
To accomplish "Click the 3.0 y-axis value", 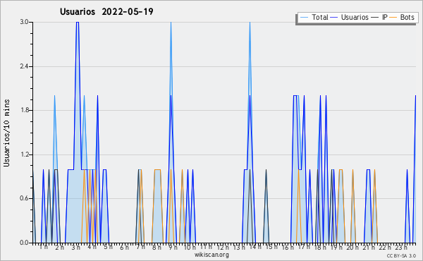I will (x=24, y=22).
